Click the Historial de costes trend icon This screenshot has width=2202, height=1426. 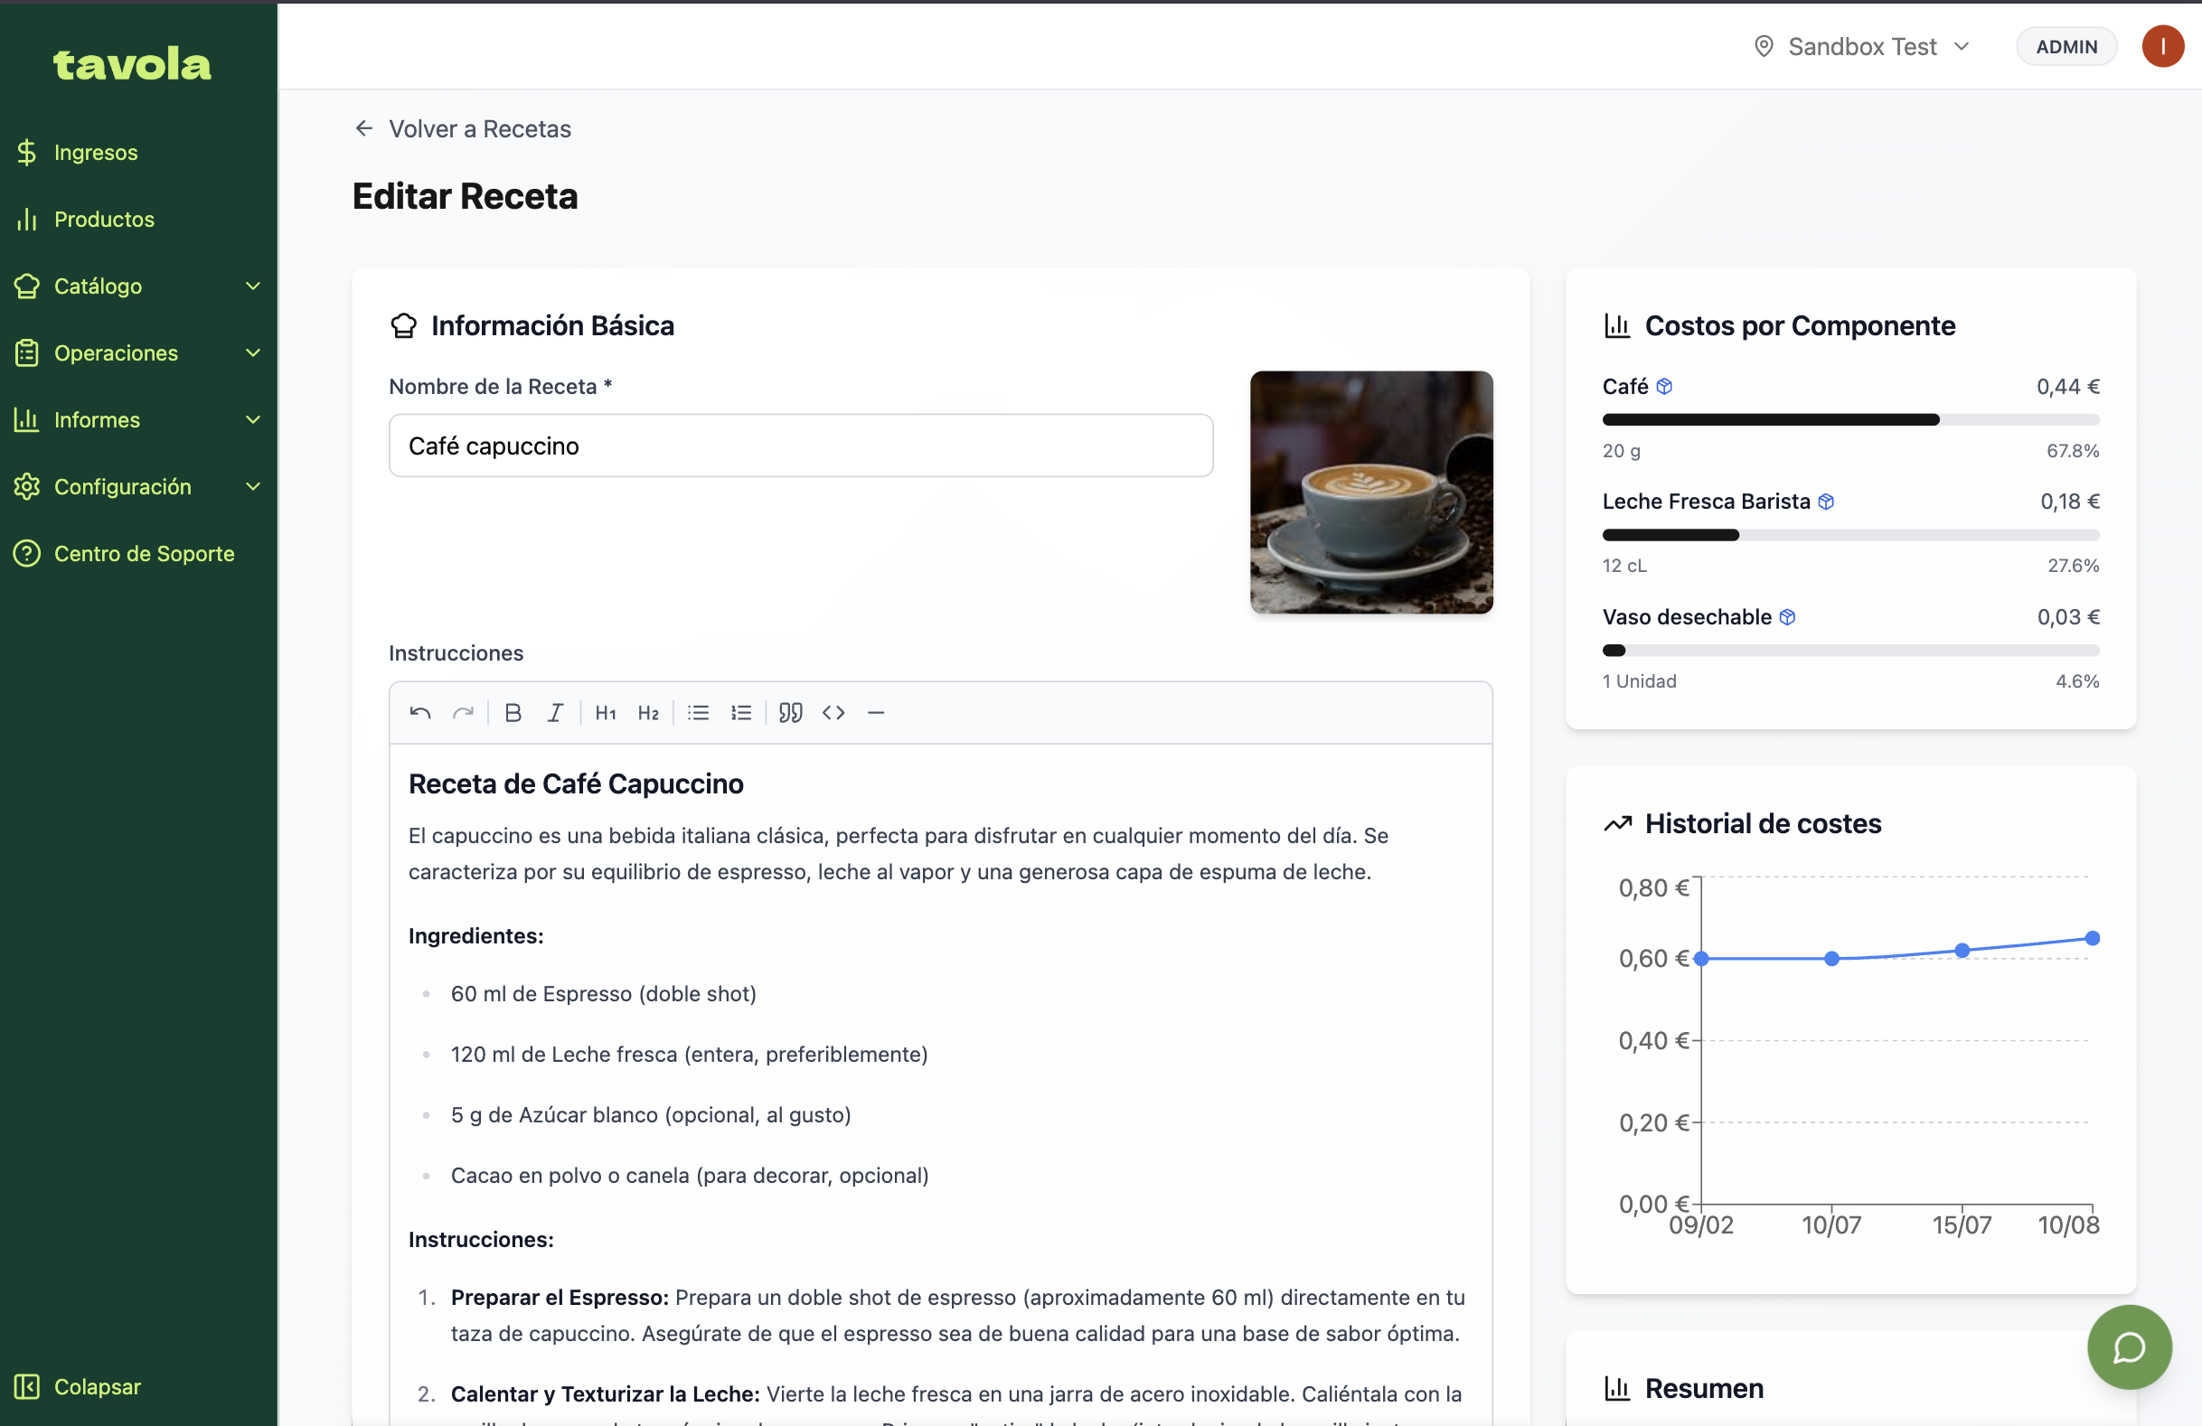click(1617, 823)
